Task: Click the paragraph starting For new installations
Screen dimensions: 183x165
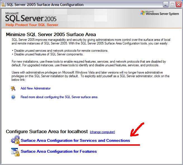Action: pos(89,63)
